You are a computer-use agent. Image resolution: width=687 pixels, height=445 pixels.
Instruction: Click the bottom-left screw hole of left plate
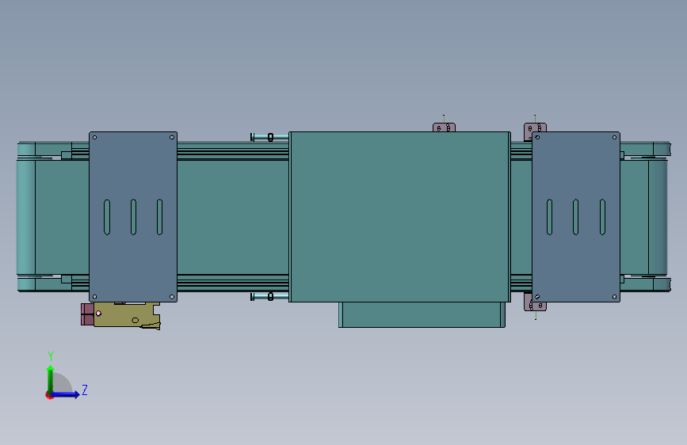pyautogui.click(x=94, y=296)
